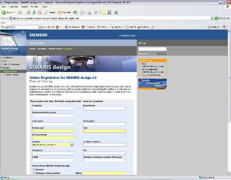This screenshot has width=231, height=180.
Task: Open the Google Settings dropdown arrow
Action: click(x=219, y=27)
